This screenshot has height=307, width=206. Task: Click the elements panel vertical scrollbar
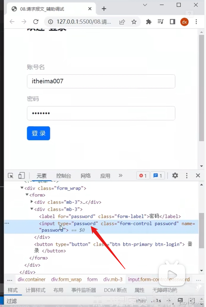201,230
